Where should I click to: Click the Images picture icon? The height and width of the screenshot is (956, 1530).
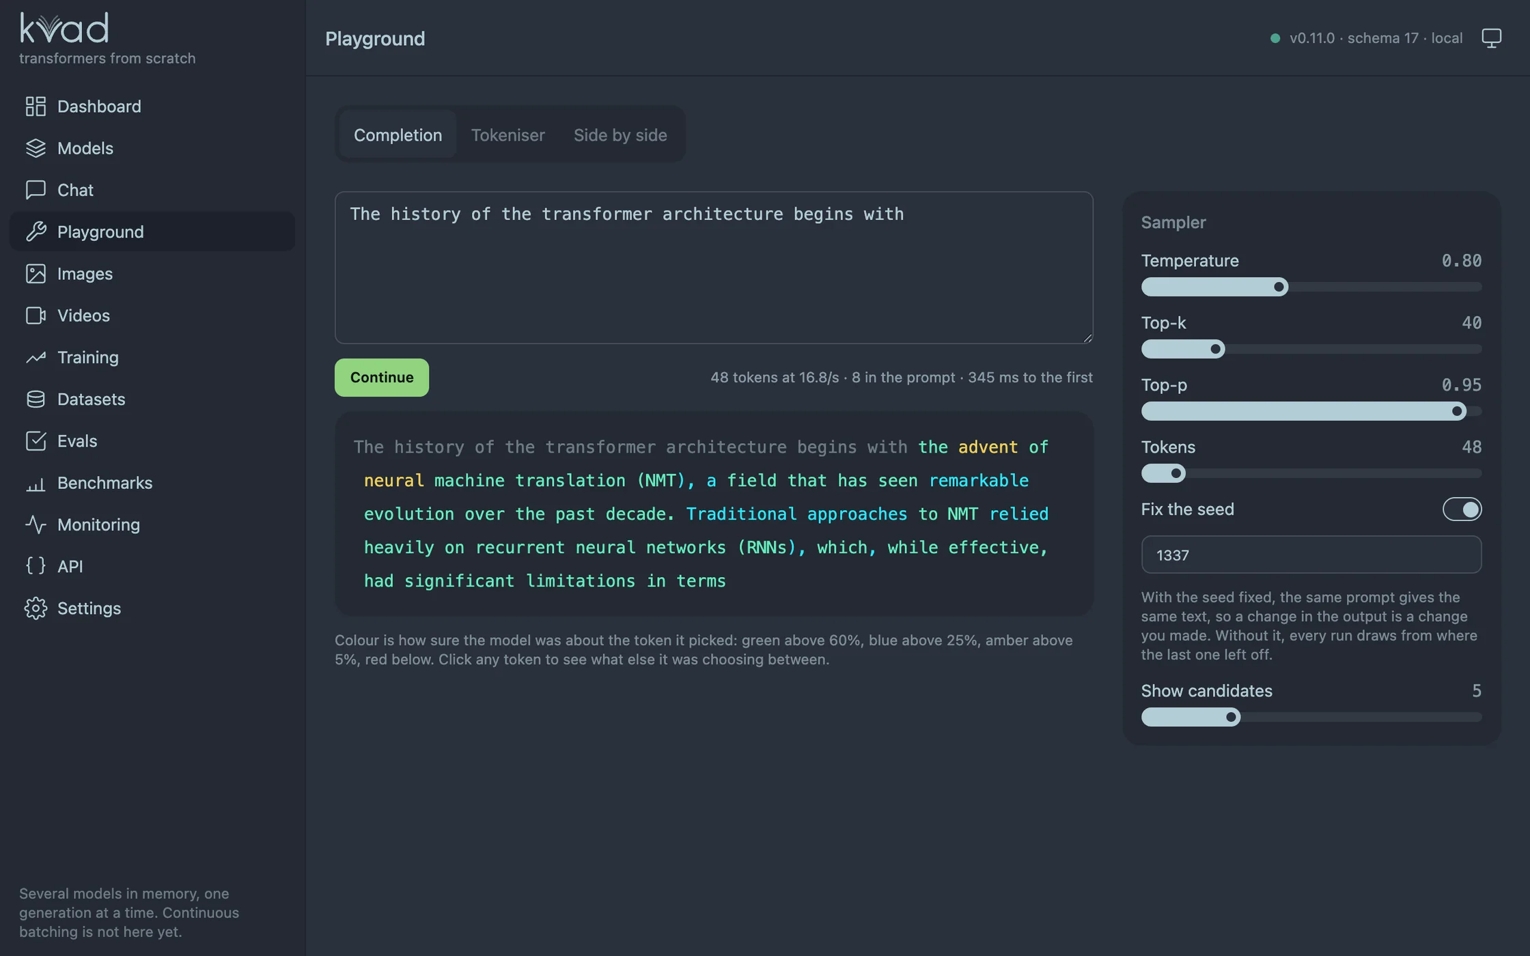tap(36, 274)
